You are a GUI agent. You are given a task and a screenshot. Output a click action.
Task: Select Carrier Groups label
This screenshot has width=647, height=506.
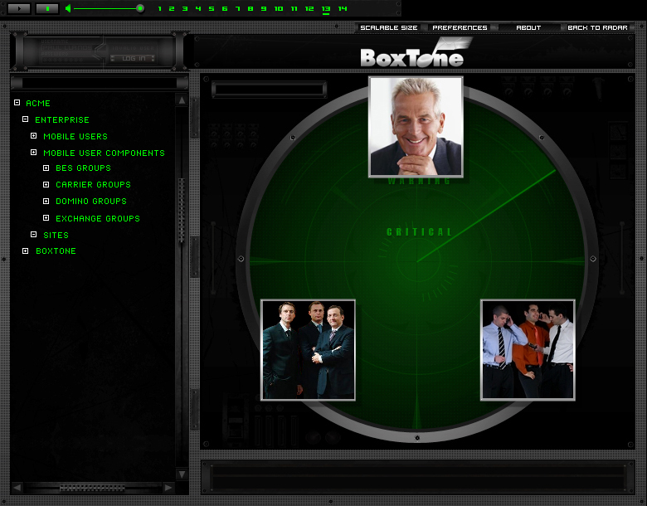(93, 184)
